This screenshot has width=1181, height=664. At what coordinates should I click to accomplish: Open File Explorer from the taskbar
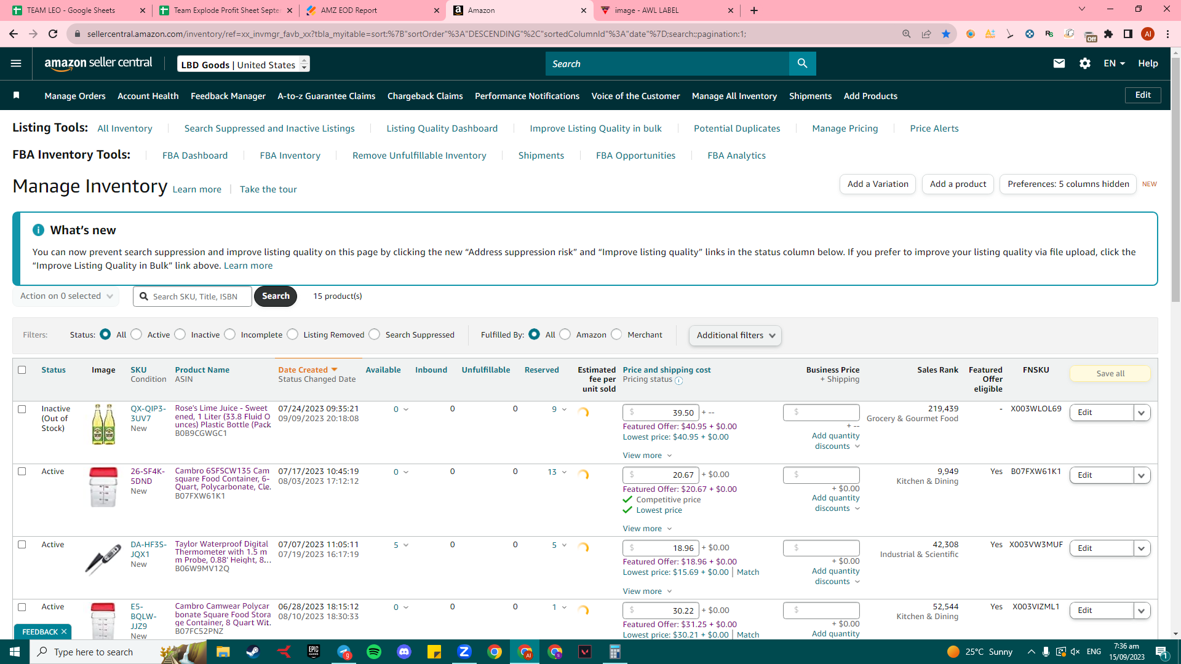pos(223,652)
